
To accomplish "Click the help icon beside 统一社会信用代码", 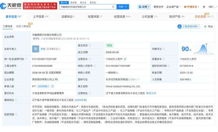I will [26, 59].
